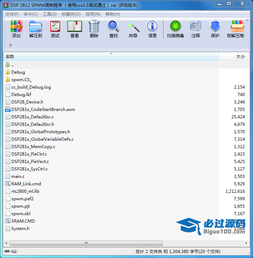Select DSP281x_SysCtrl.c file
The image size is (253, 258).
pos(30,169)
